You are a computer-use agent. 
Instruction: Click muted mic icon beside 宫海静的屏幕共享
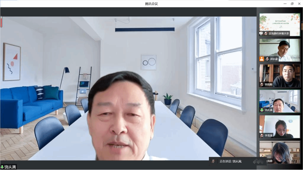[x=266, y=33]
